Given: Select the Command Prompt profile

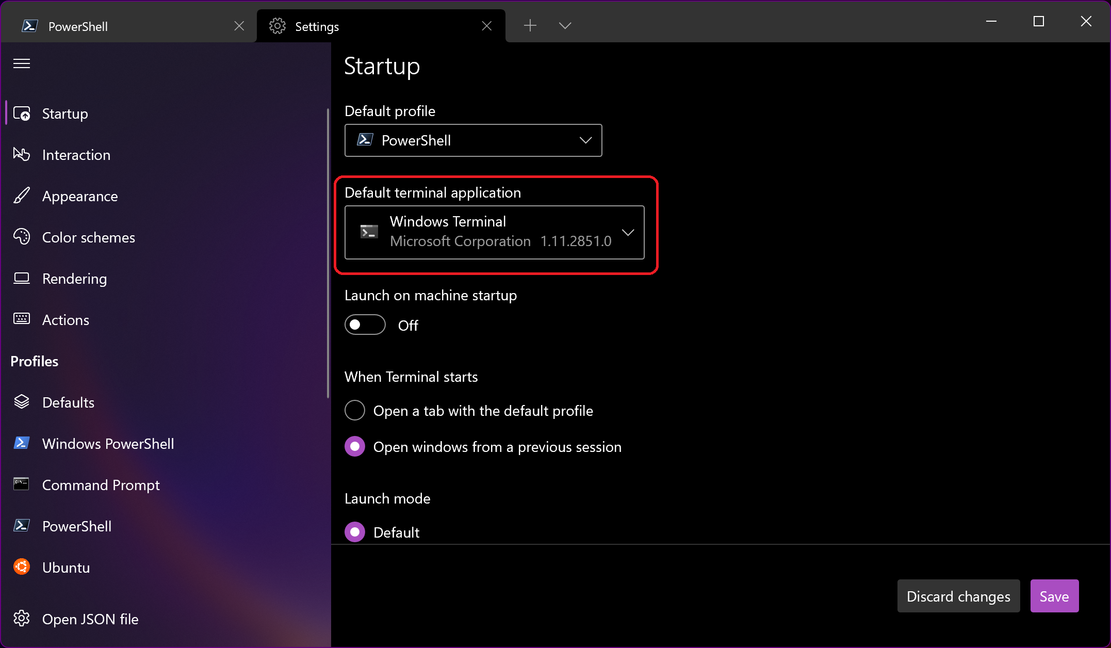Looking at the screenshot, I should [x=101, y=485].
